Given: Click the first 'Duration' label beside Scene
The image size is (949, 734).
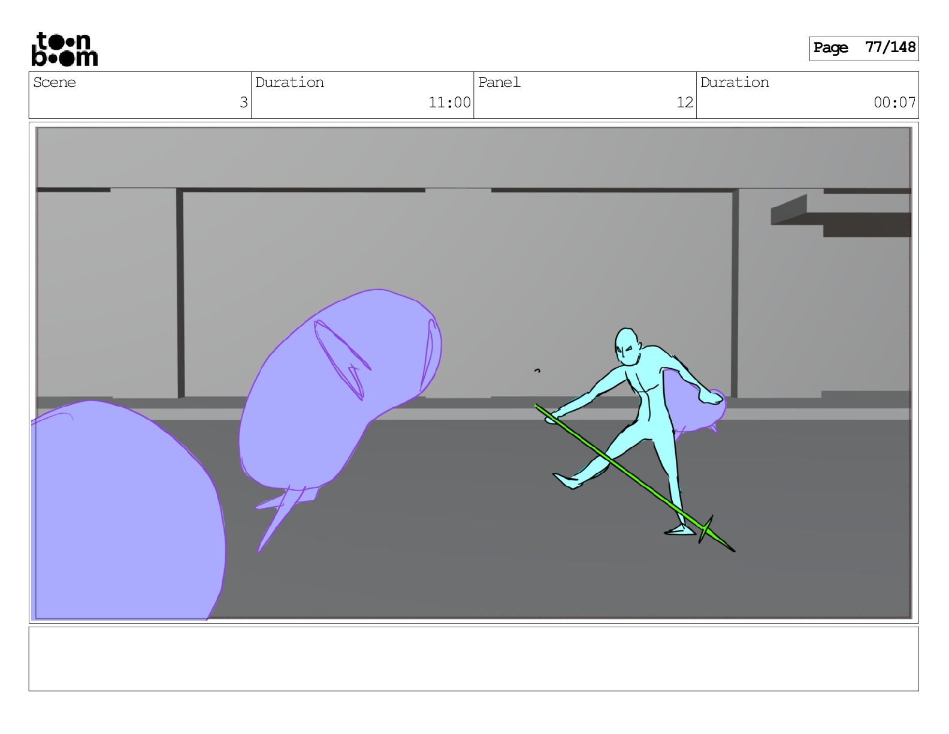Looking at the screenshot, I should coord(289,83).
